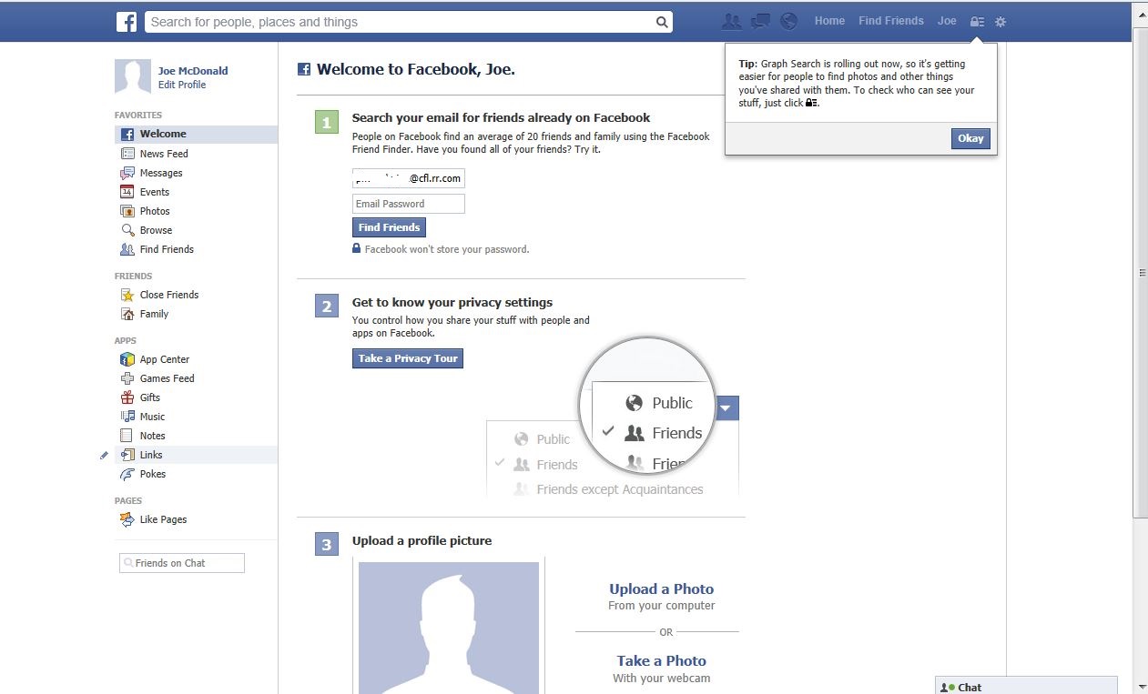
Task: Click Take a Photo link
Action: point(661,661)
